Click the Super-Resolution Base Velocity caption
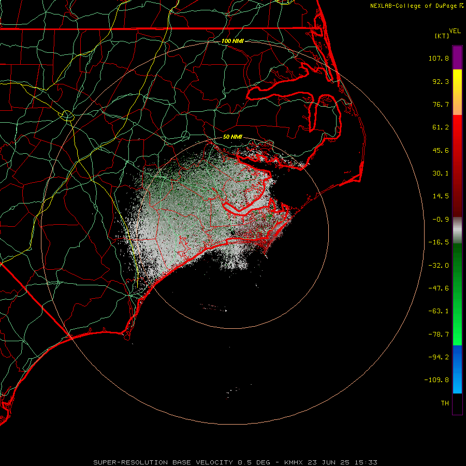466x466 pixels. (x=236, y=462)
